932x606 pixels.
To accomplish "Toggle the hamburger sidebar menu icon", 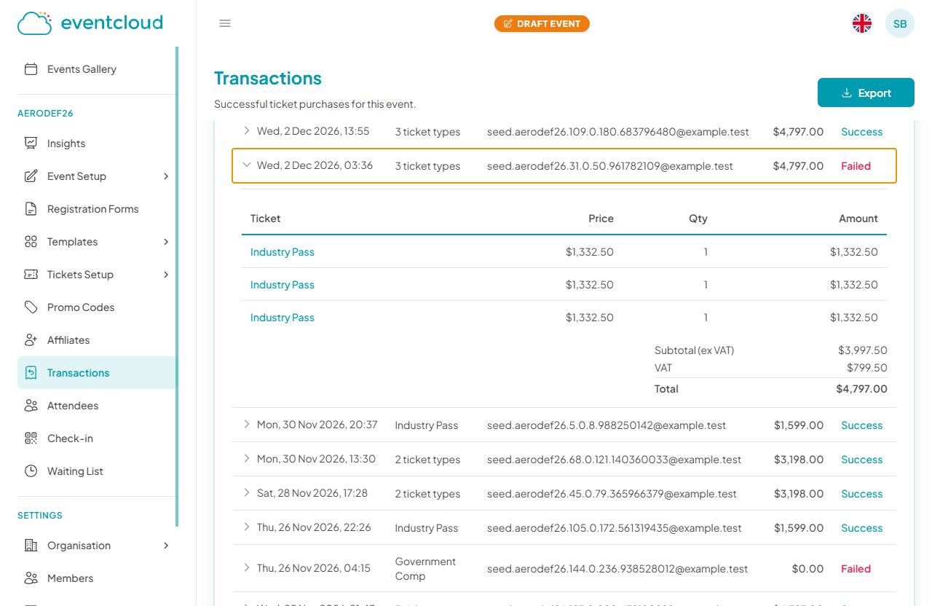I will click(225, 23).
